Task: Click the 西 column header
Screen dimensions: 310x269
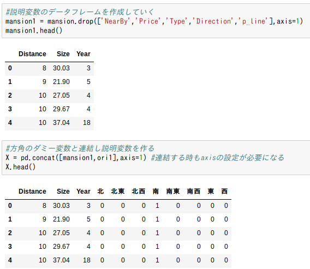Action: pos(224,192)
